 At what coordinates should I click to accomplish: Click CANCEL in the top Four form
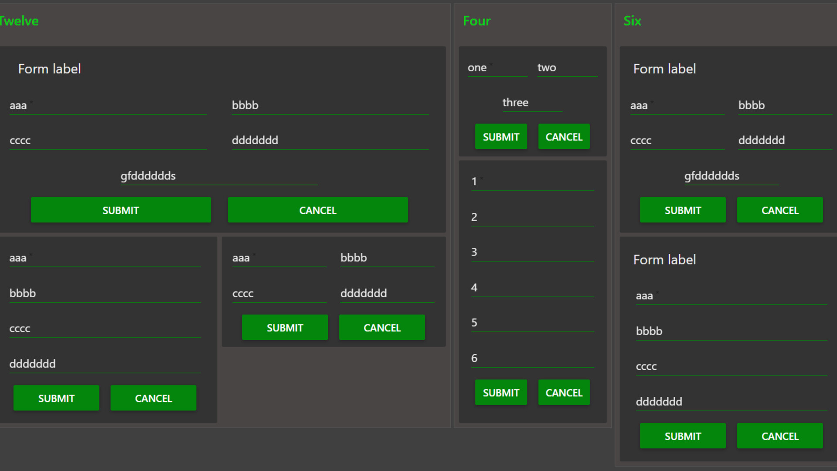point(564,136)
